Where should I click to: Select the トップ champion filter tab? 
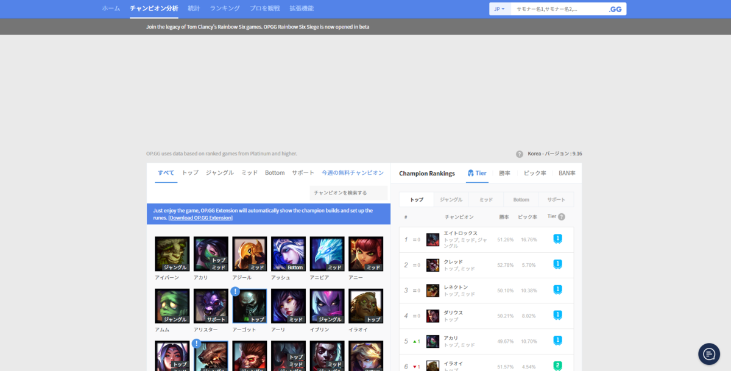coord(190,173)
